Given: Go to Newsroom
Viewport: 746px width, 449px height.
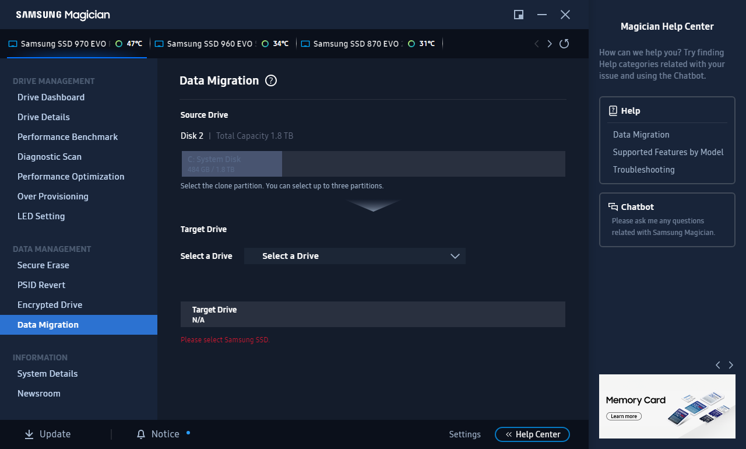Looking at the screenshot, I should pos(39,394).
